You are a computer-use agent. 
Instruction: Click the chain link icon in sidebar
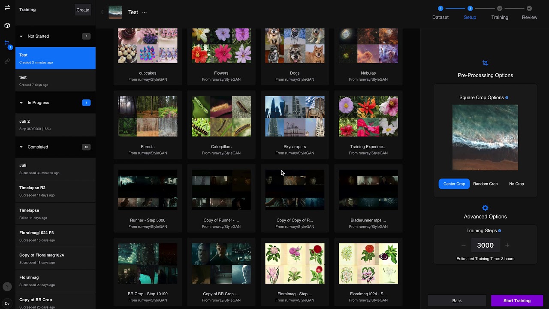coord(7,61)
